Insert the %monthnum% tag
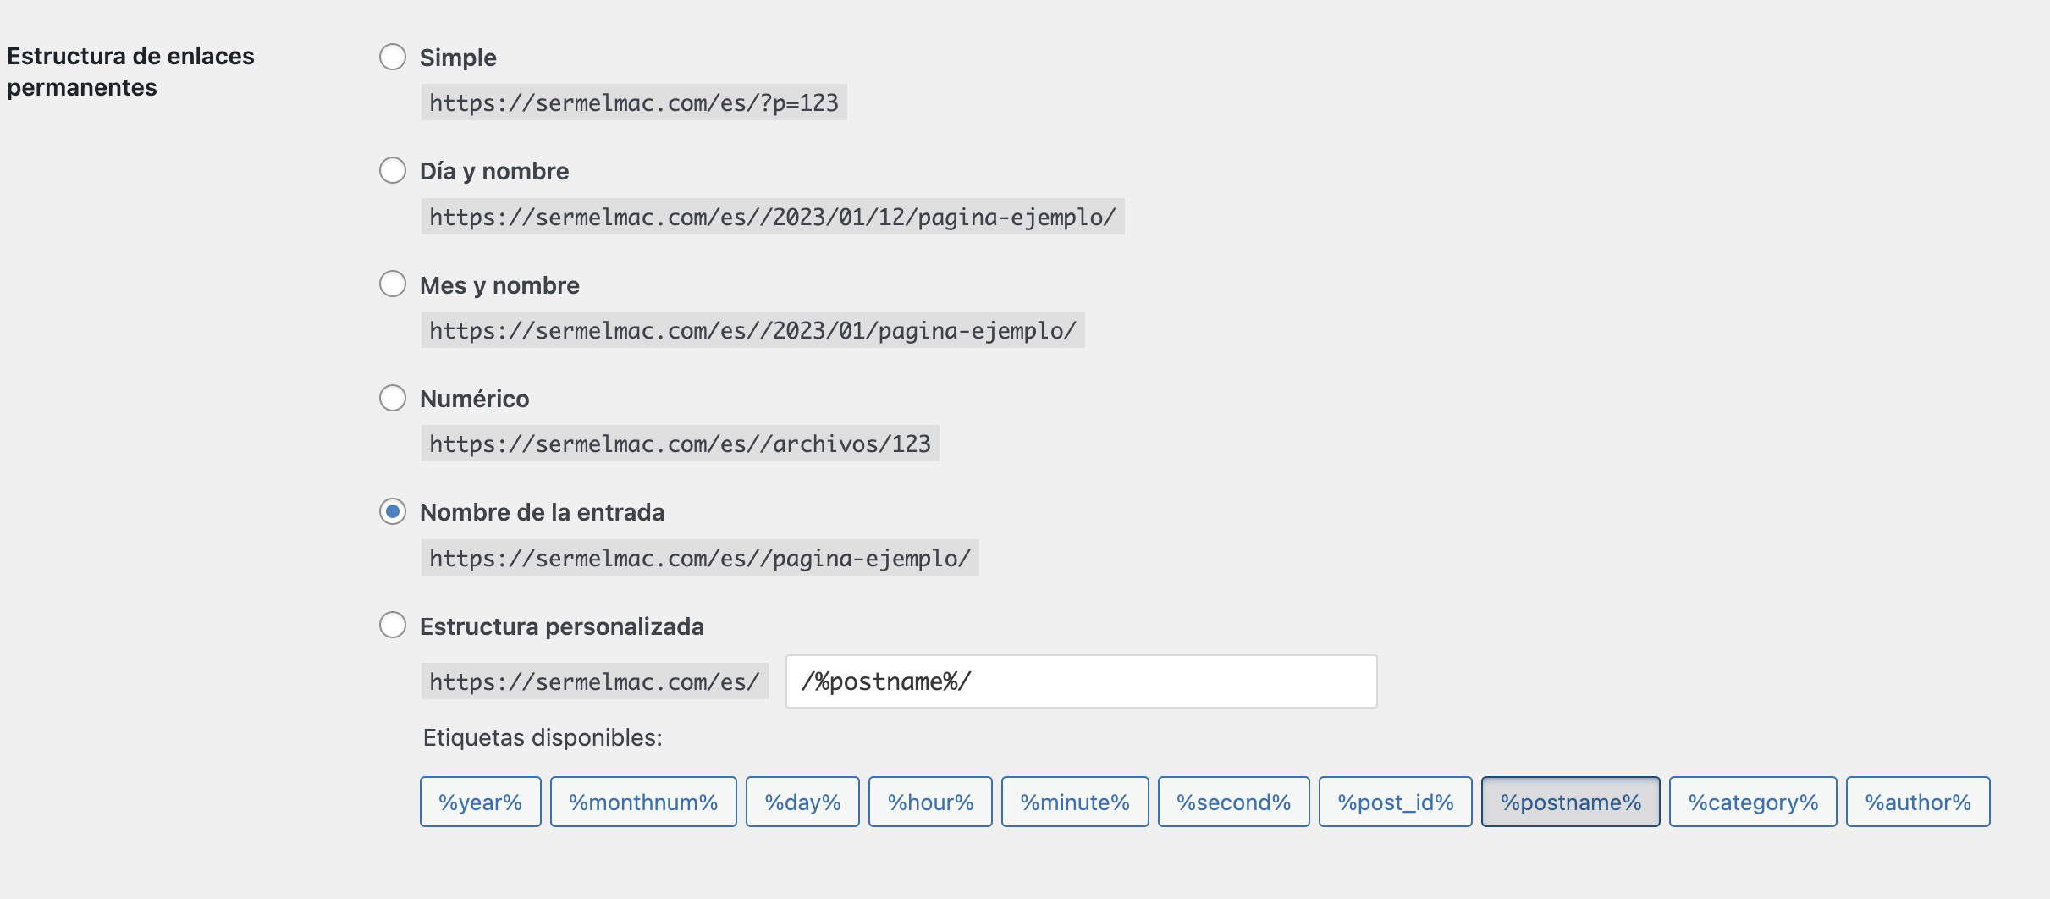The height and width of the screenshot is (899, 2050). [643, 802]
